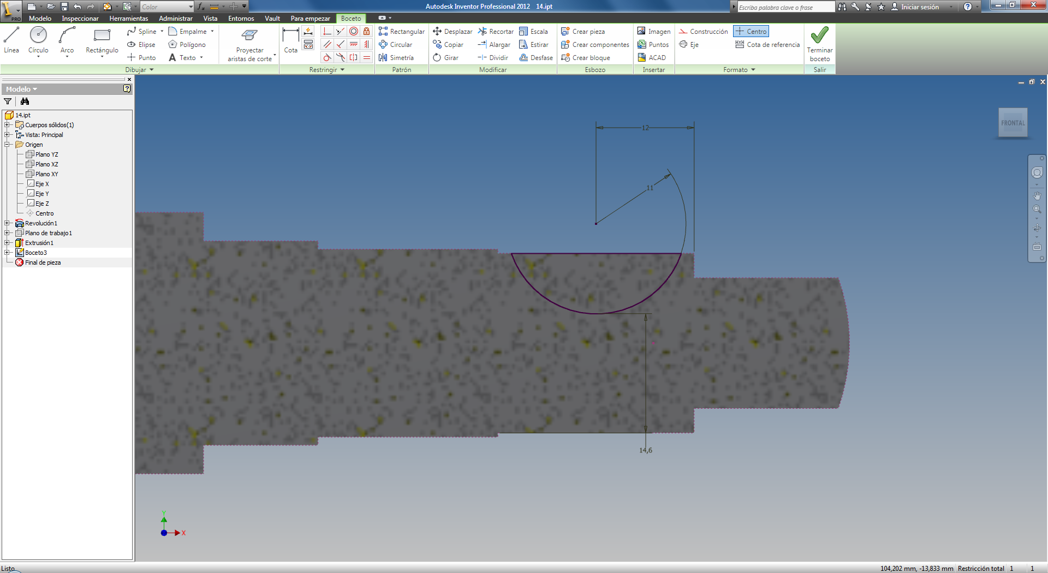The height and width of the screenshot is (573, 1048).
Task: Toggle the Centro point format
Action: 751,32
